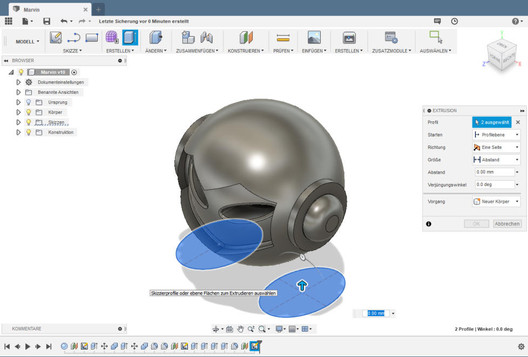The width and height of the screenshot is (528, 357).
Task: Click the extrusion dialog info icon
Action: tap(429, 224)
